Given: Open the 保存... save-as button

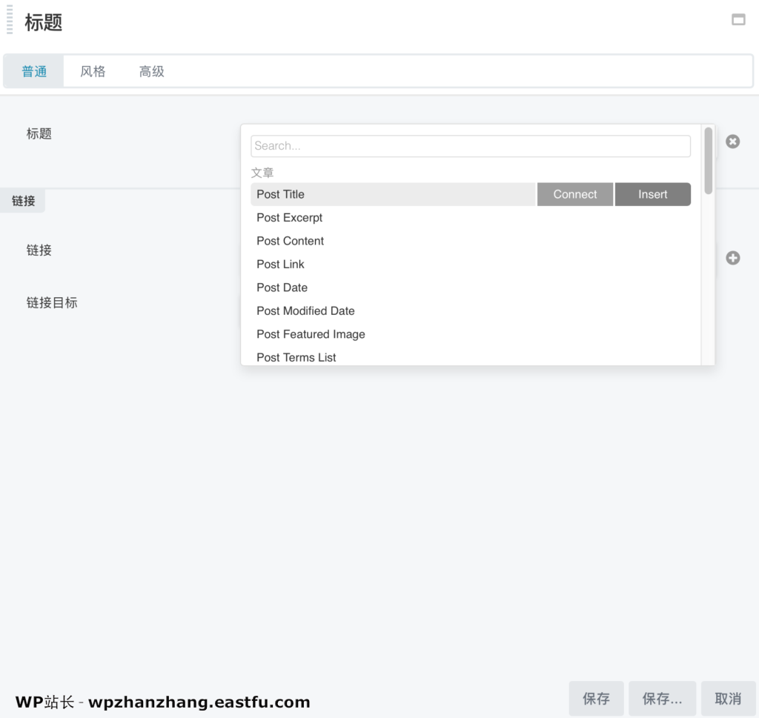Looking at the screenshot, I should coord(662,699).
